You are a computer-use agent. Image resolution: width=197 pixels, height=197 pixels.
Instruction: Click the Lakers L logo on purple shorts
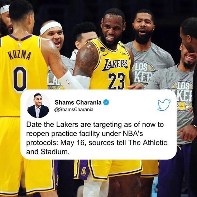pos(83,171)
